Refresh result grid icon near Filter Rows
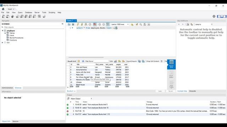The width and height of the screenshot is (227, 127). coord(83,61)
